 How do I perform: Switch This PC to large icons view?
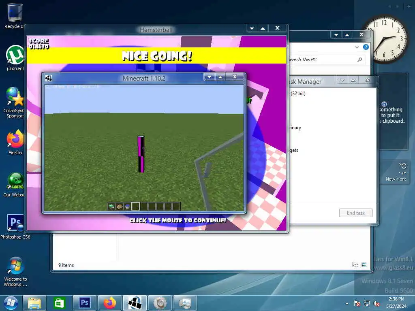tap(364, 265)
